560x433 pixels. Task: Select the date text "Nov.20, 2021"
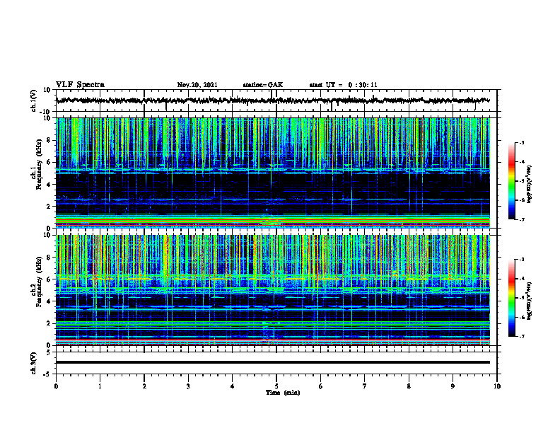point(197,85)
